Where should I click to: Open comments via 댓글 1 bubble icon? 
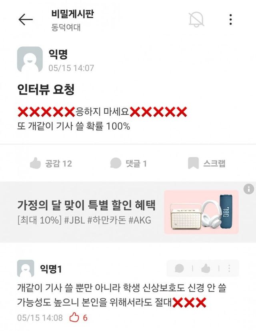[116, 163]
